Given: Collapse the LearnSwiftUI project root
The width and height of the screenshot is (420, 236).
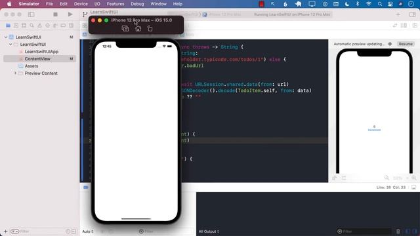Looking at the screenshot, I should click(x=6, y=37).
